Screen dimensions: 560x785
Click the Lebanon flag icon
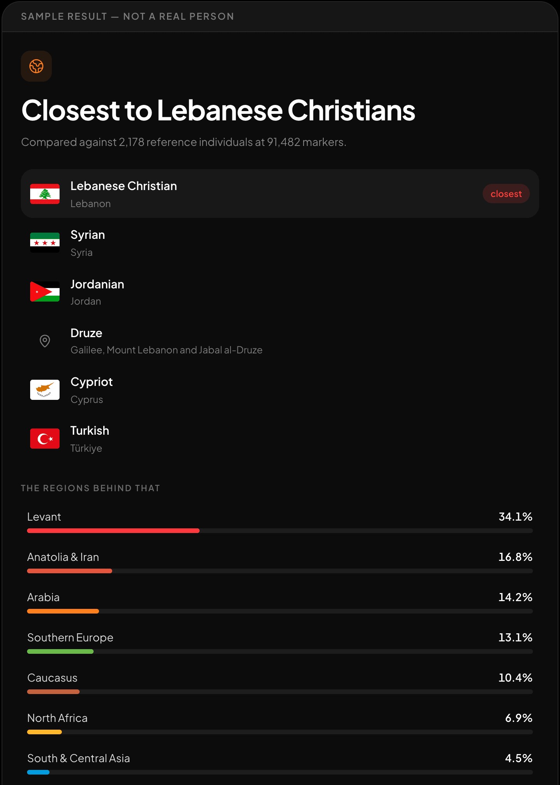click(x=45, y=194)
